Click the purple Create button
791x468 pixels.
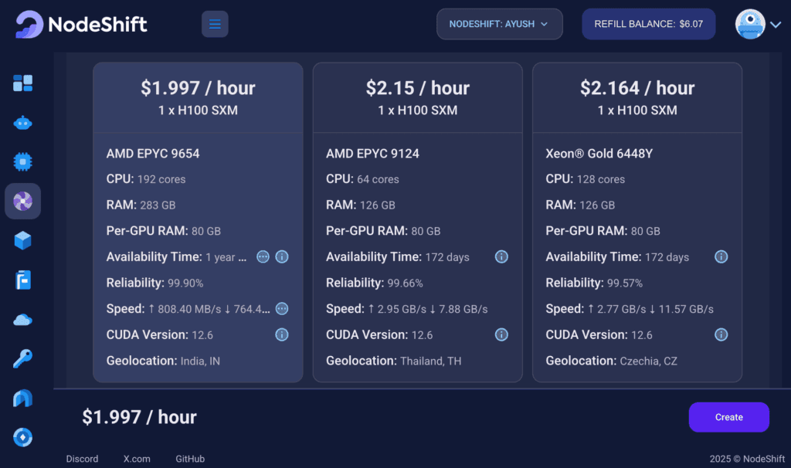(x=729, y=417)
